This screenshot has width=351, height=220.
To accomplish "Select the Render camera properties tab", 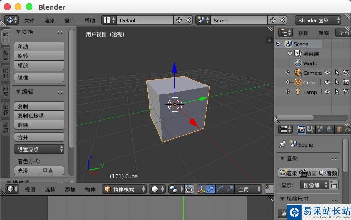I will [x=301, y=129].
